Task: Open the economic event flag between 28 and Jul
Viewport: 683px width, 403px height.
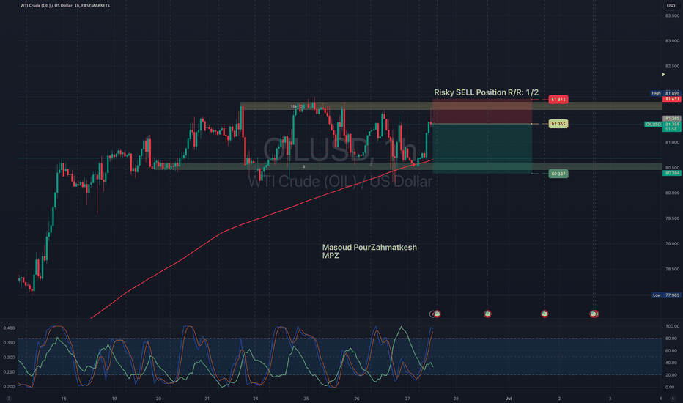Action: coord(487,314)
